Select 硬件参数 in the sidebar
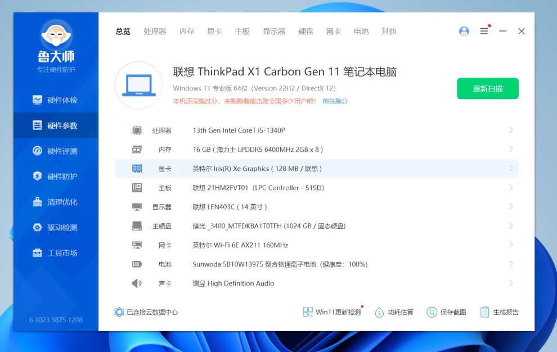The image size is (557, 352). [56, 125]
